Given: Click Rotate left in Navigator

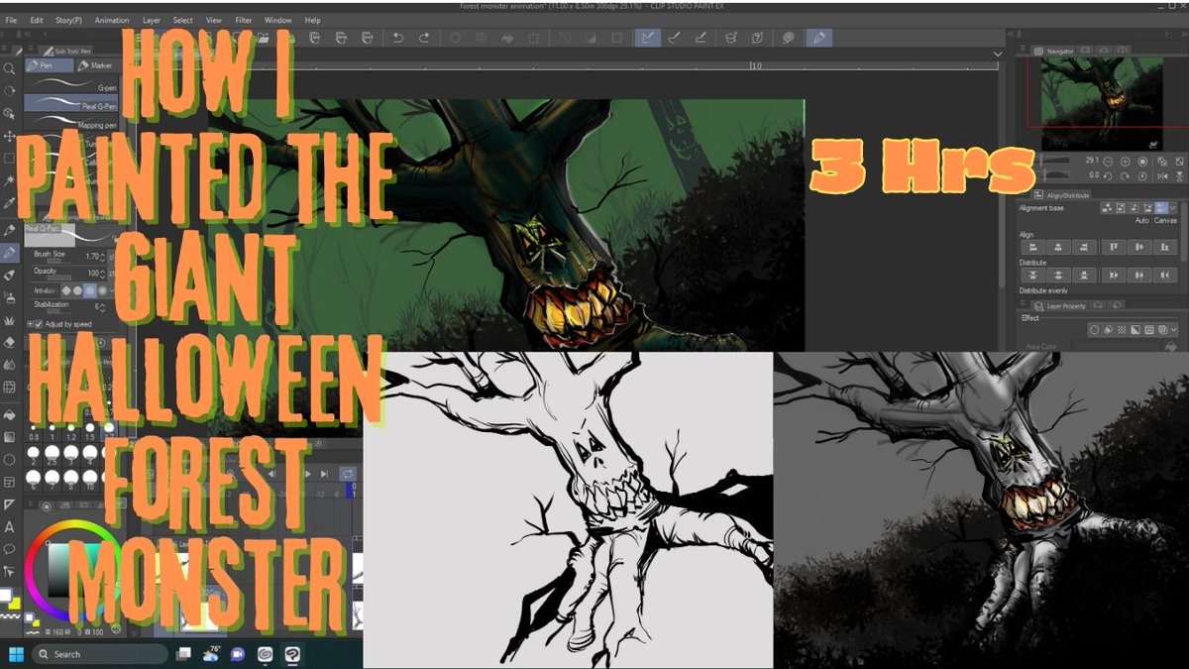Looking at the screenshot, I should coord(1108,174).
